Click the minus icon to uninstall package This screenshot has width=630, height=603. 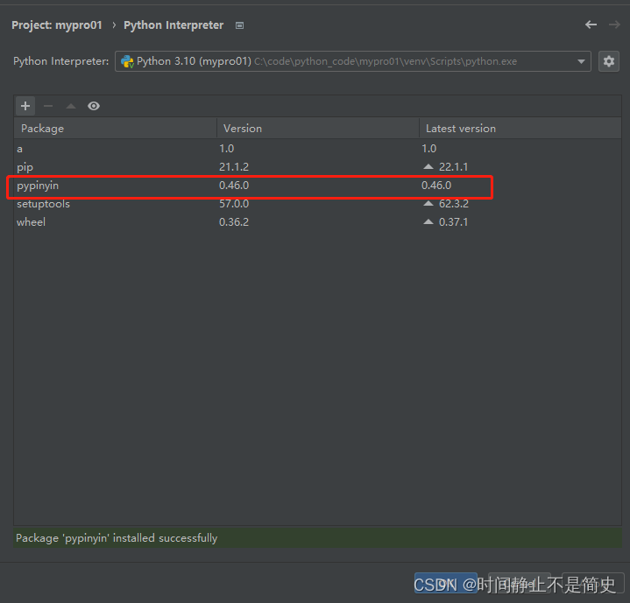(x=48, y=106)
